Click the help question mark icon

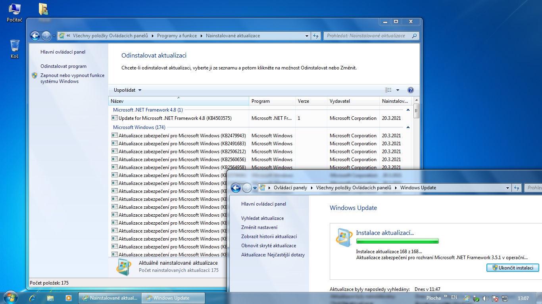click(x=411, y=90)
